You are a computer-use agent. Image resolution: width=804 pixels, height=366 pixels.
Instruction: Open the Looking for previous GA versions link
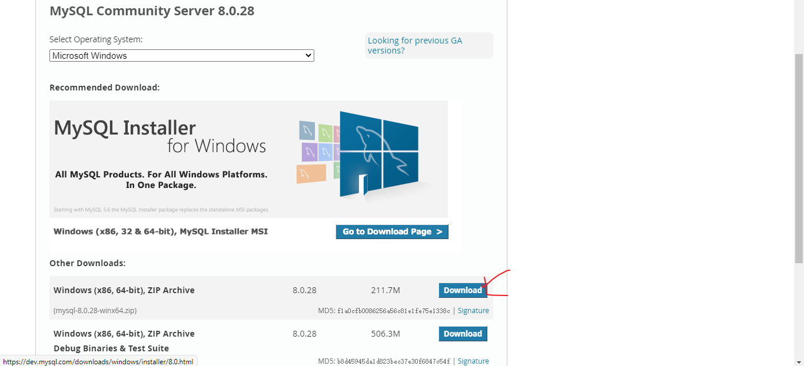(415, 45)
